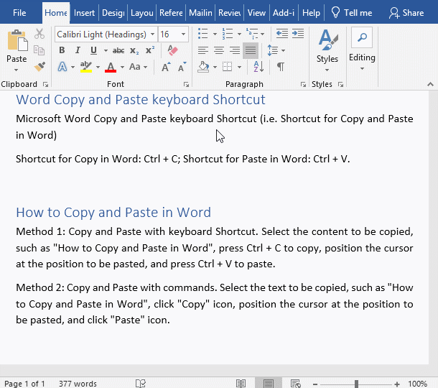The width and height of the screenshot is (438, 388).
Task: Apply text effects and typography
Action: coord(62,67)
